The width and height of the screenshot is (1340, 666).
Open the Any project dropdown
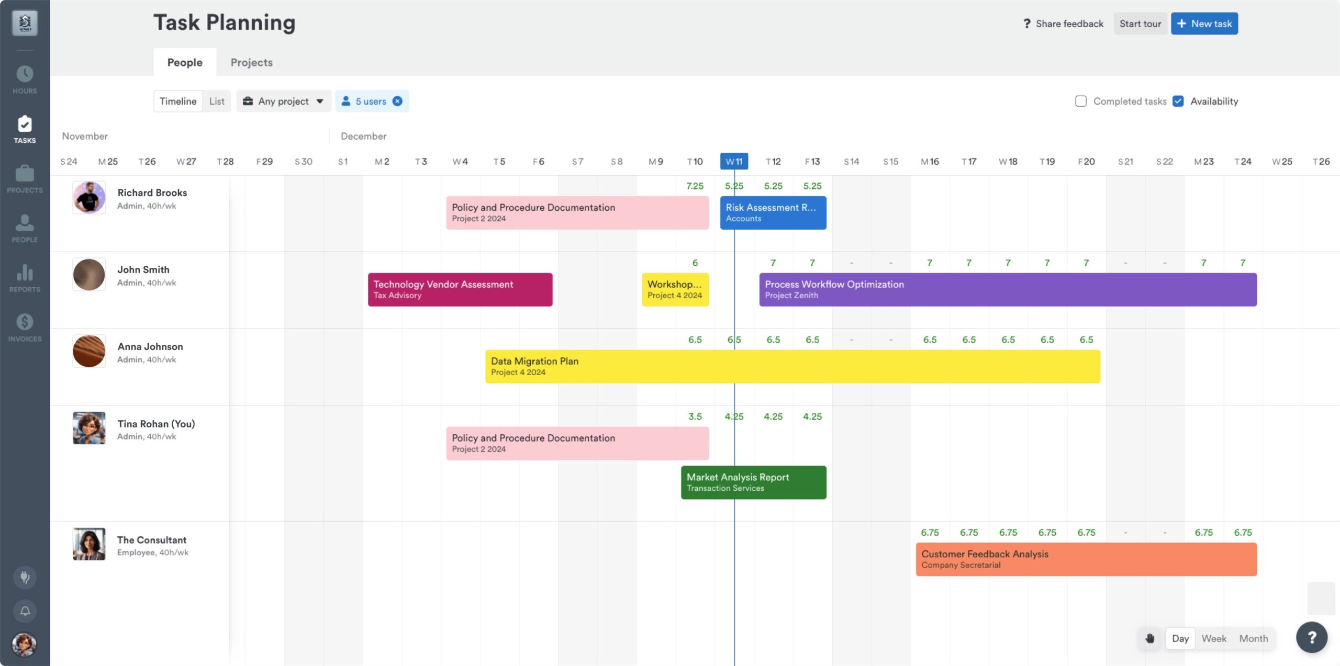click(283, 101)
